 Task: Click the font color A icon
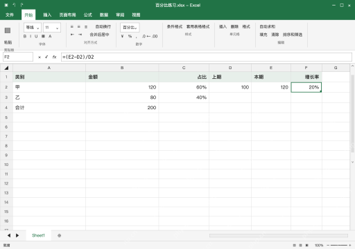click(x=50, y=36)
